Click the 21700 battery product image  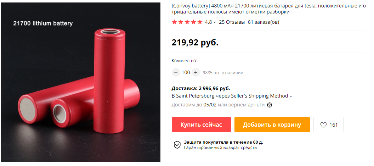coord(81,82)
